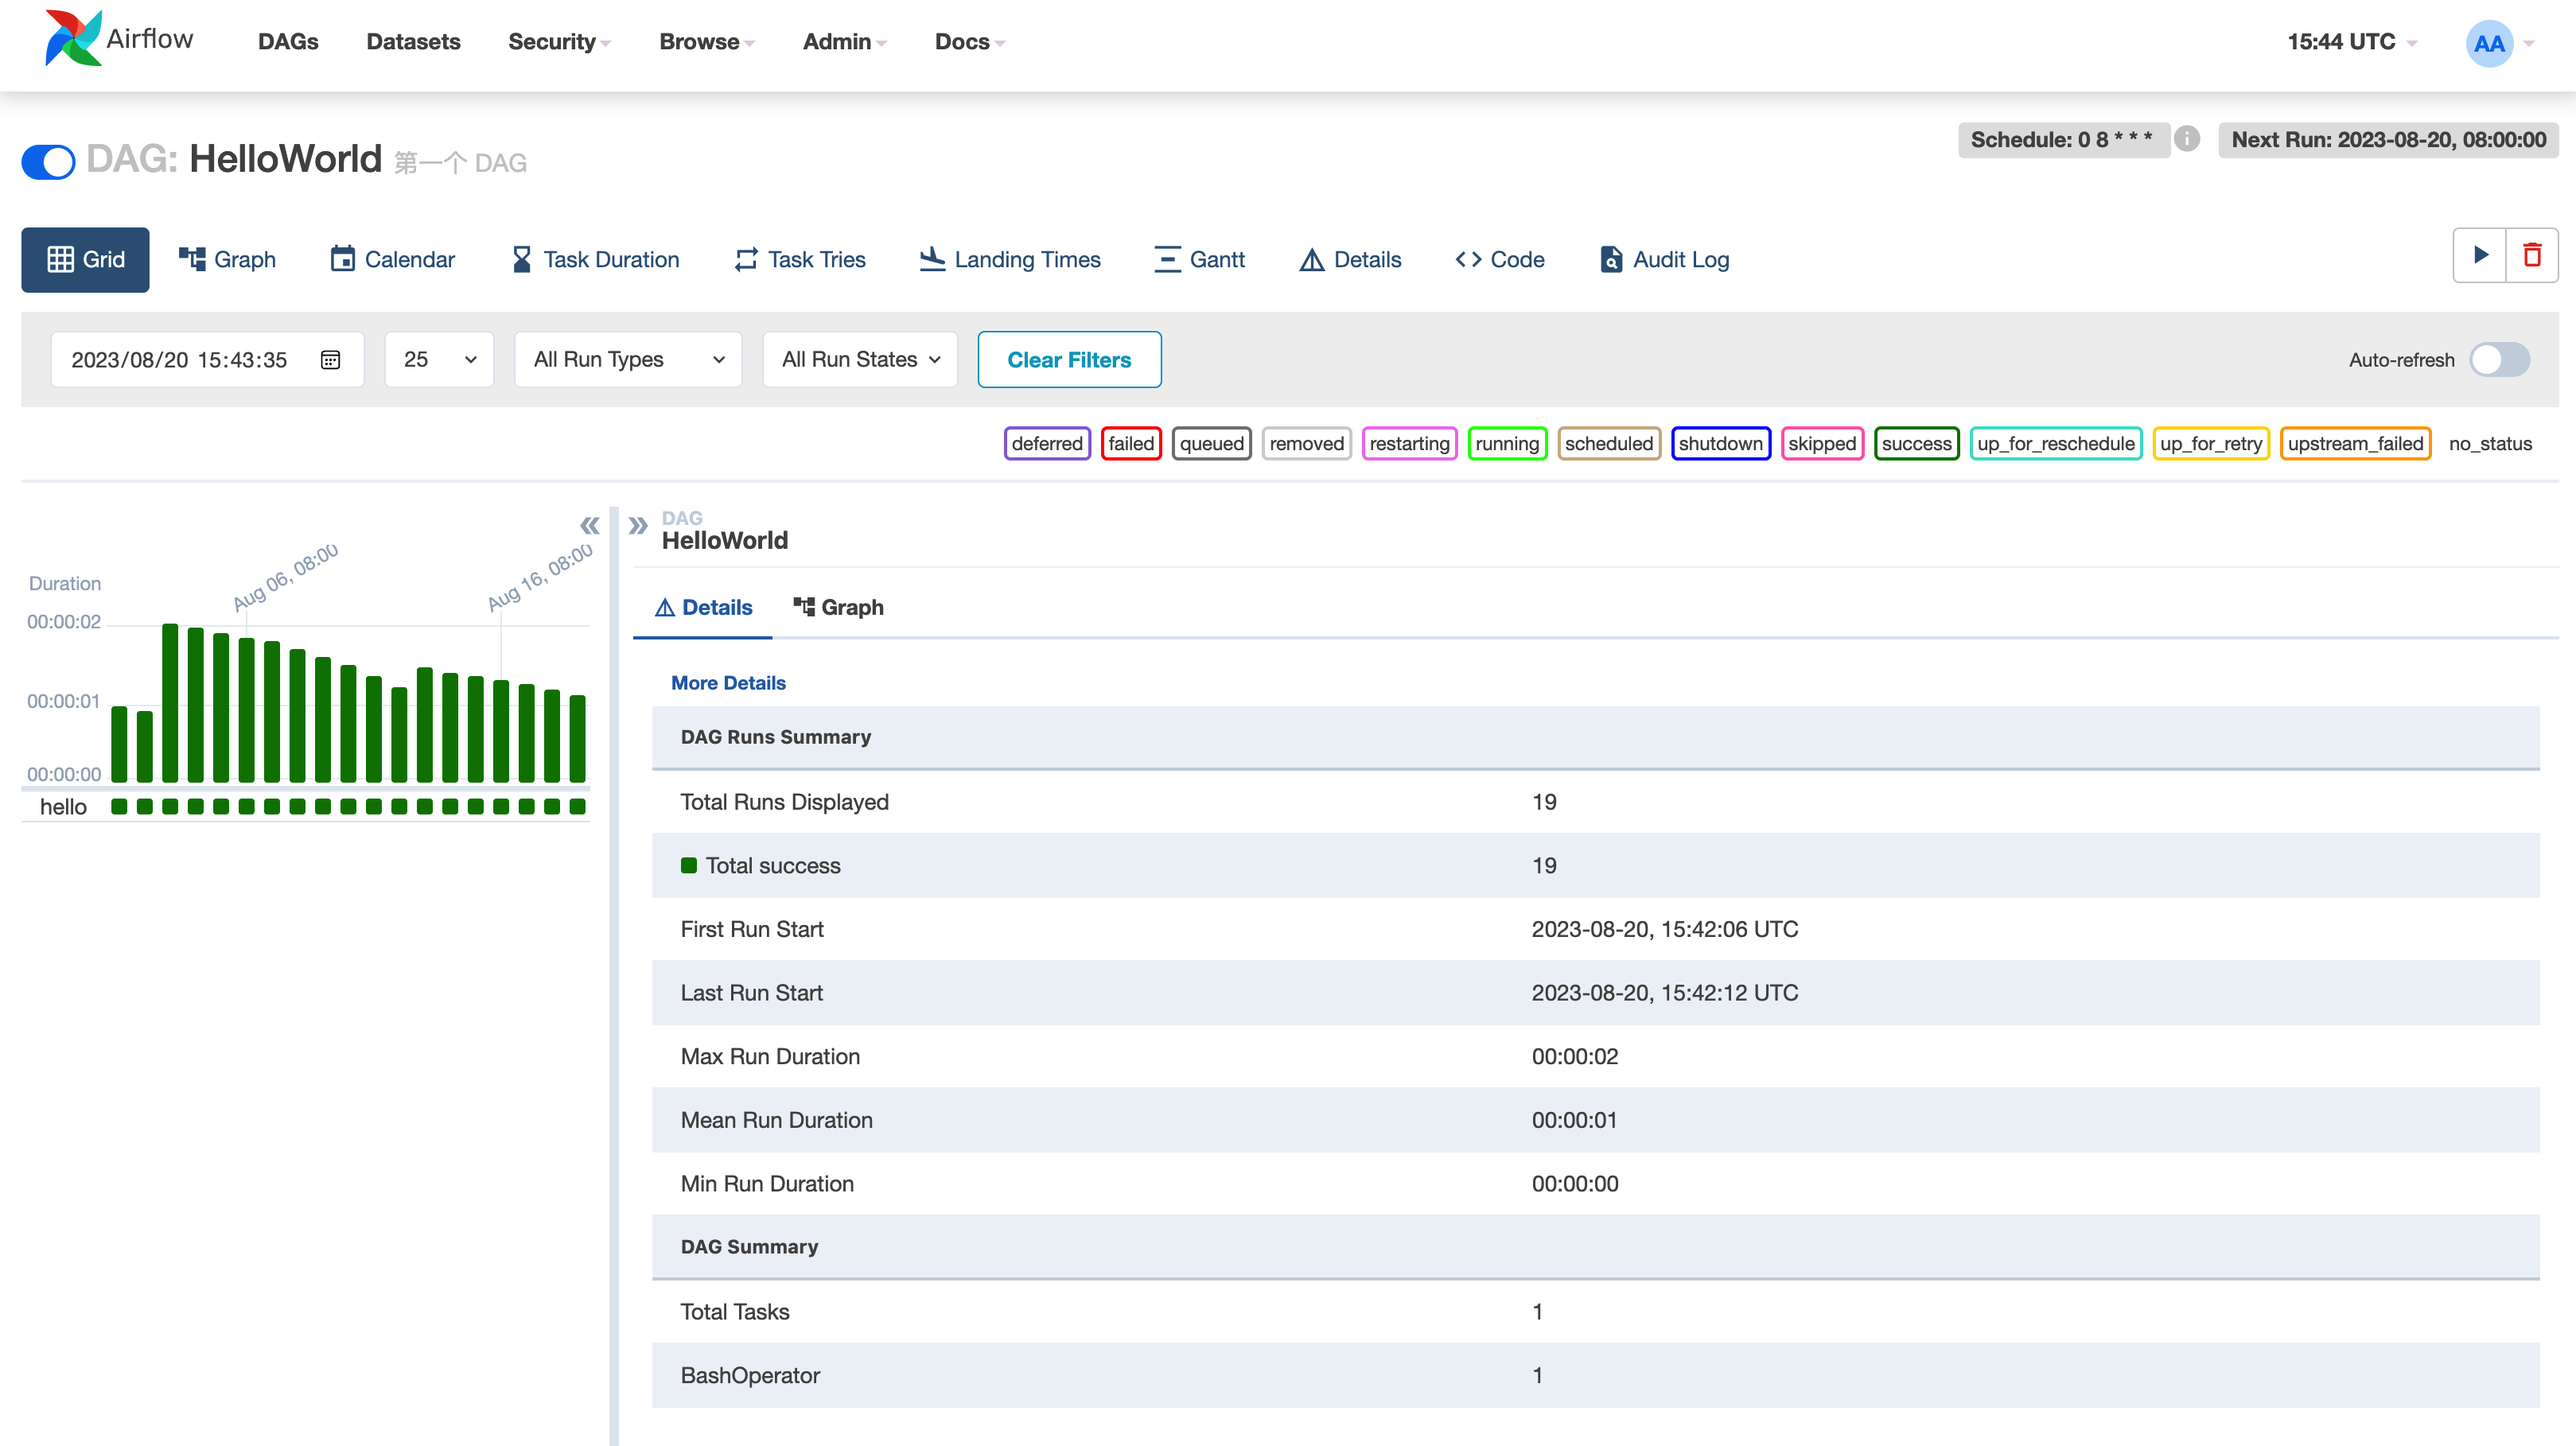Click the Airflow pinwheel logo
The height and width of the screenshot is (1446, 2576).
[73, 40]
